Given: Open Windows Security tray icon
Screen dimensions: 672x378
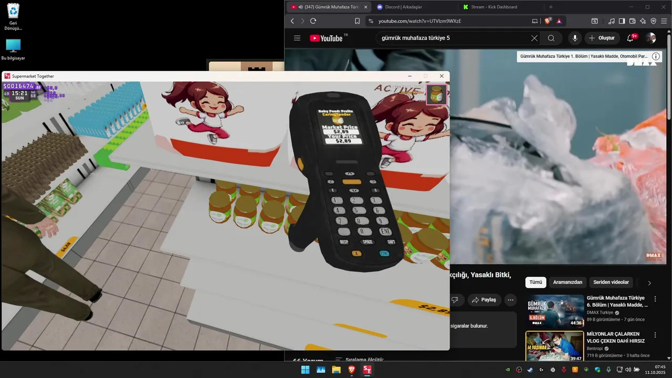Looking at the screenshot, I should 597,370.
